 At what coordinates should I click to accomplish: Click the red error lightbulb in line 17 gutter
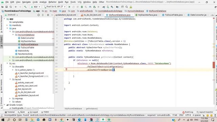(x=66, y=69)
